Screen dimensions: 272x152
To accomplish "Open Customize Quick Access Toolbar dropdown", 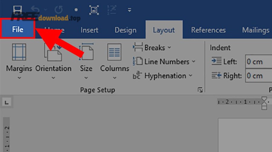I will (129, 10).
